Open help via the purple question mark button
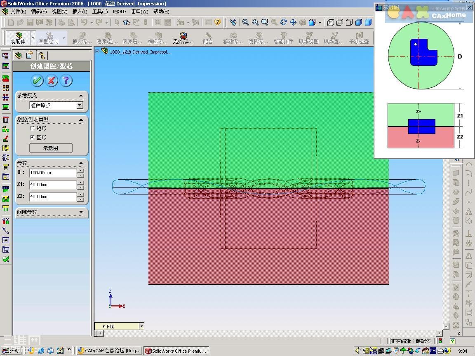The height and width of the screenshot is (356, 475). 66,80
